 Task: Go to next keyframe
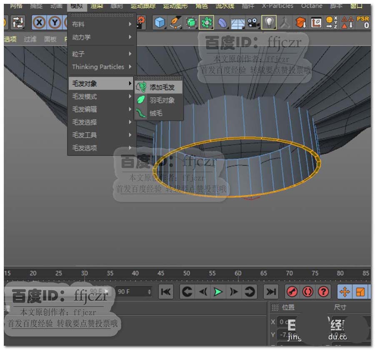[x=249, y=292]
